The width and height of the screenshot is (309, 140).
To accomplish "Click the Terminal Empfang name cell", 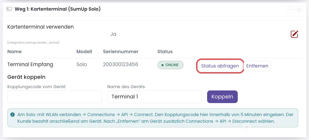I will (30, 65).
